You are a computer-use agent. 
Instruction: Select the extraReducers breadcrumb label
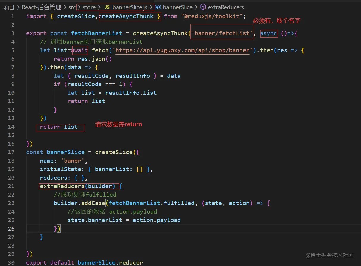tap(226, 7)
